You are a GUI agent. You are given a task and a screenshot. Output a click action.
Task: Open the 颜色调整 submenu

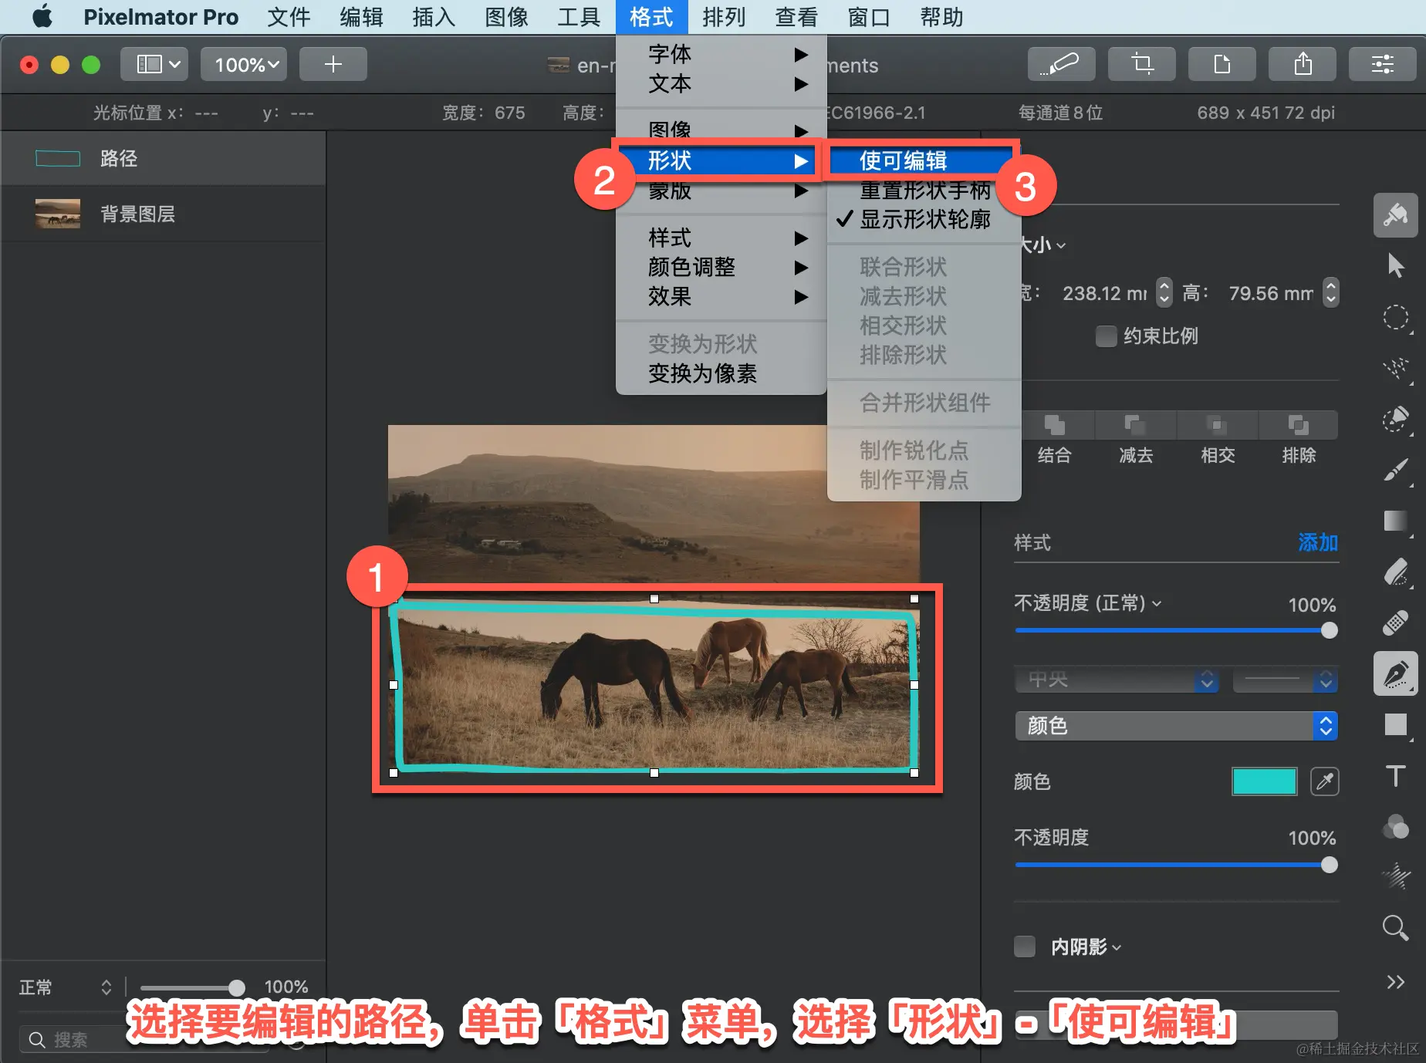(721, 268)
